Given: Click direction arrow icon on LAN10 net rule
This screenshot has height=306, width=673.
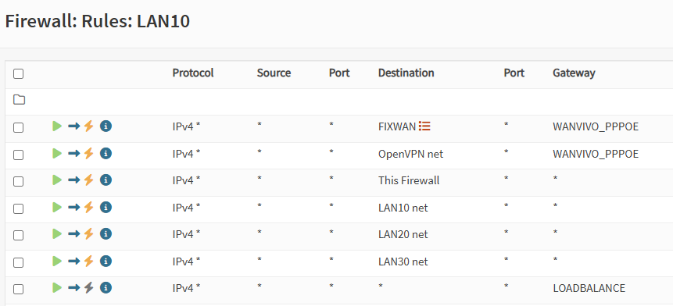Looking at the screenshot, I should click(x=73, y=208).
